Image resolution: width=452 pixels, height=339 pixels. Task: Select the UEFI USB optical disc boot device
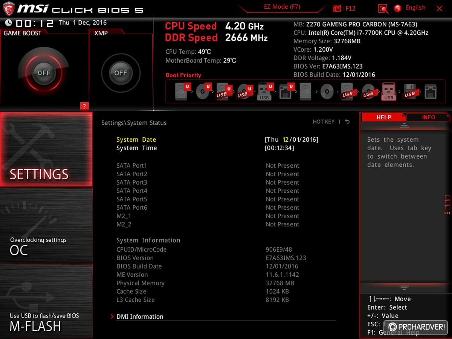(244, 92)
